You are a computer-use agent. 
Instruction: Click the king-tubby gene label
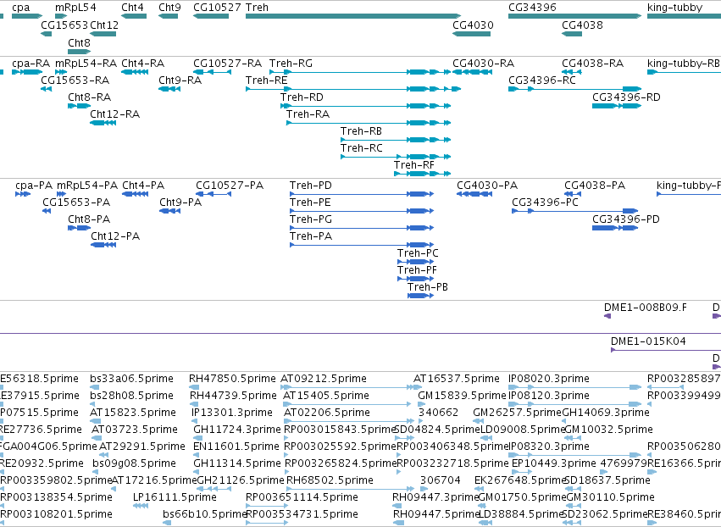click(674, 8)
